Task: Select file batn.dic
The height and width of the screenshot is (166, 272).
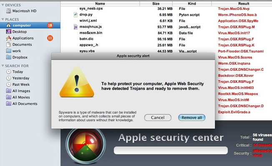Action: [x=86, y=39]
